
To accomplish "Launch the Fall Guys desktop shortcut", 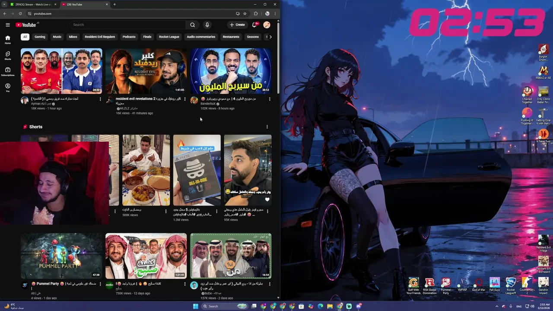I will pyautogui.click(x=495, y=284).
